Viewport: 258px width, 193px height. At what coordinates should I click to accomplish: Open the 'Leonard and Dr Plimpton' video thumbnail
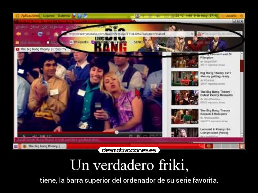[x=185, y=60]
